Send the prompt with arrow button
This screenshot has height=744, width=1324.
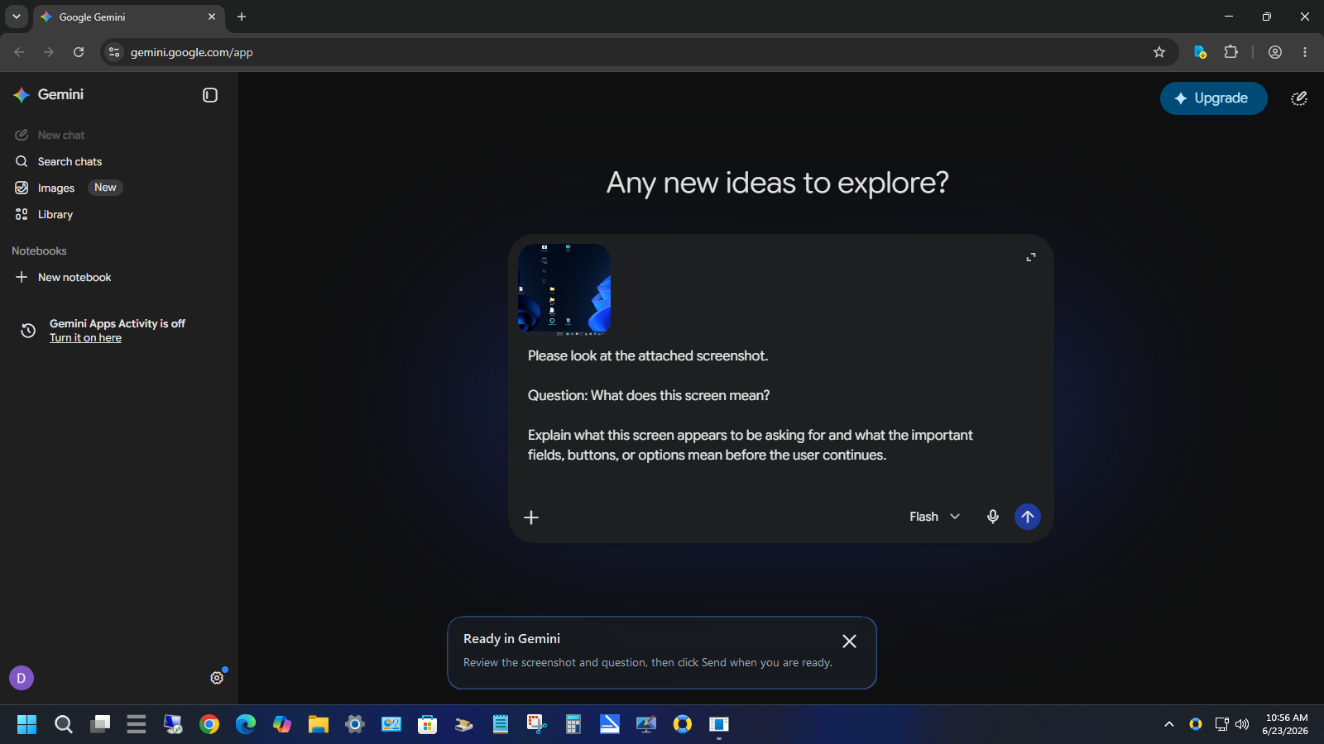pos(1028,517)
